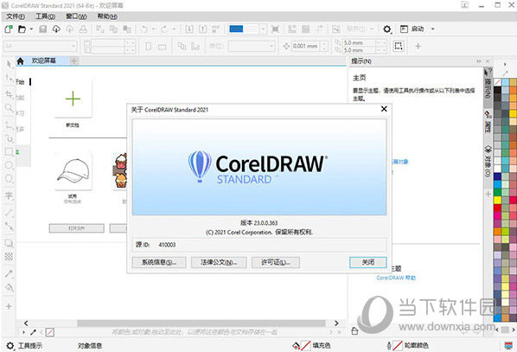Click the Close (关闭) button in About dialog
Screen dimensions: 517x352
click(x=368, y=263)
